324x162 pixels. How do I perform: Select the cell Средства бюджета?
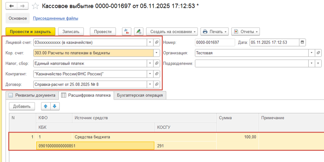(x=144, y=137)
